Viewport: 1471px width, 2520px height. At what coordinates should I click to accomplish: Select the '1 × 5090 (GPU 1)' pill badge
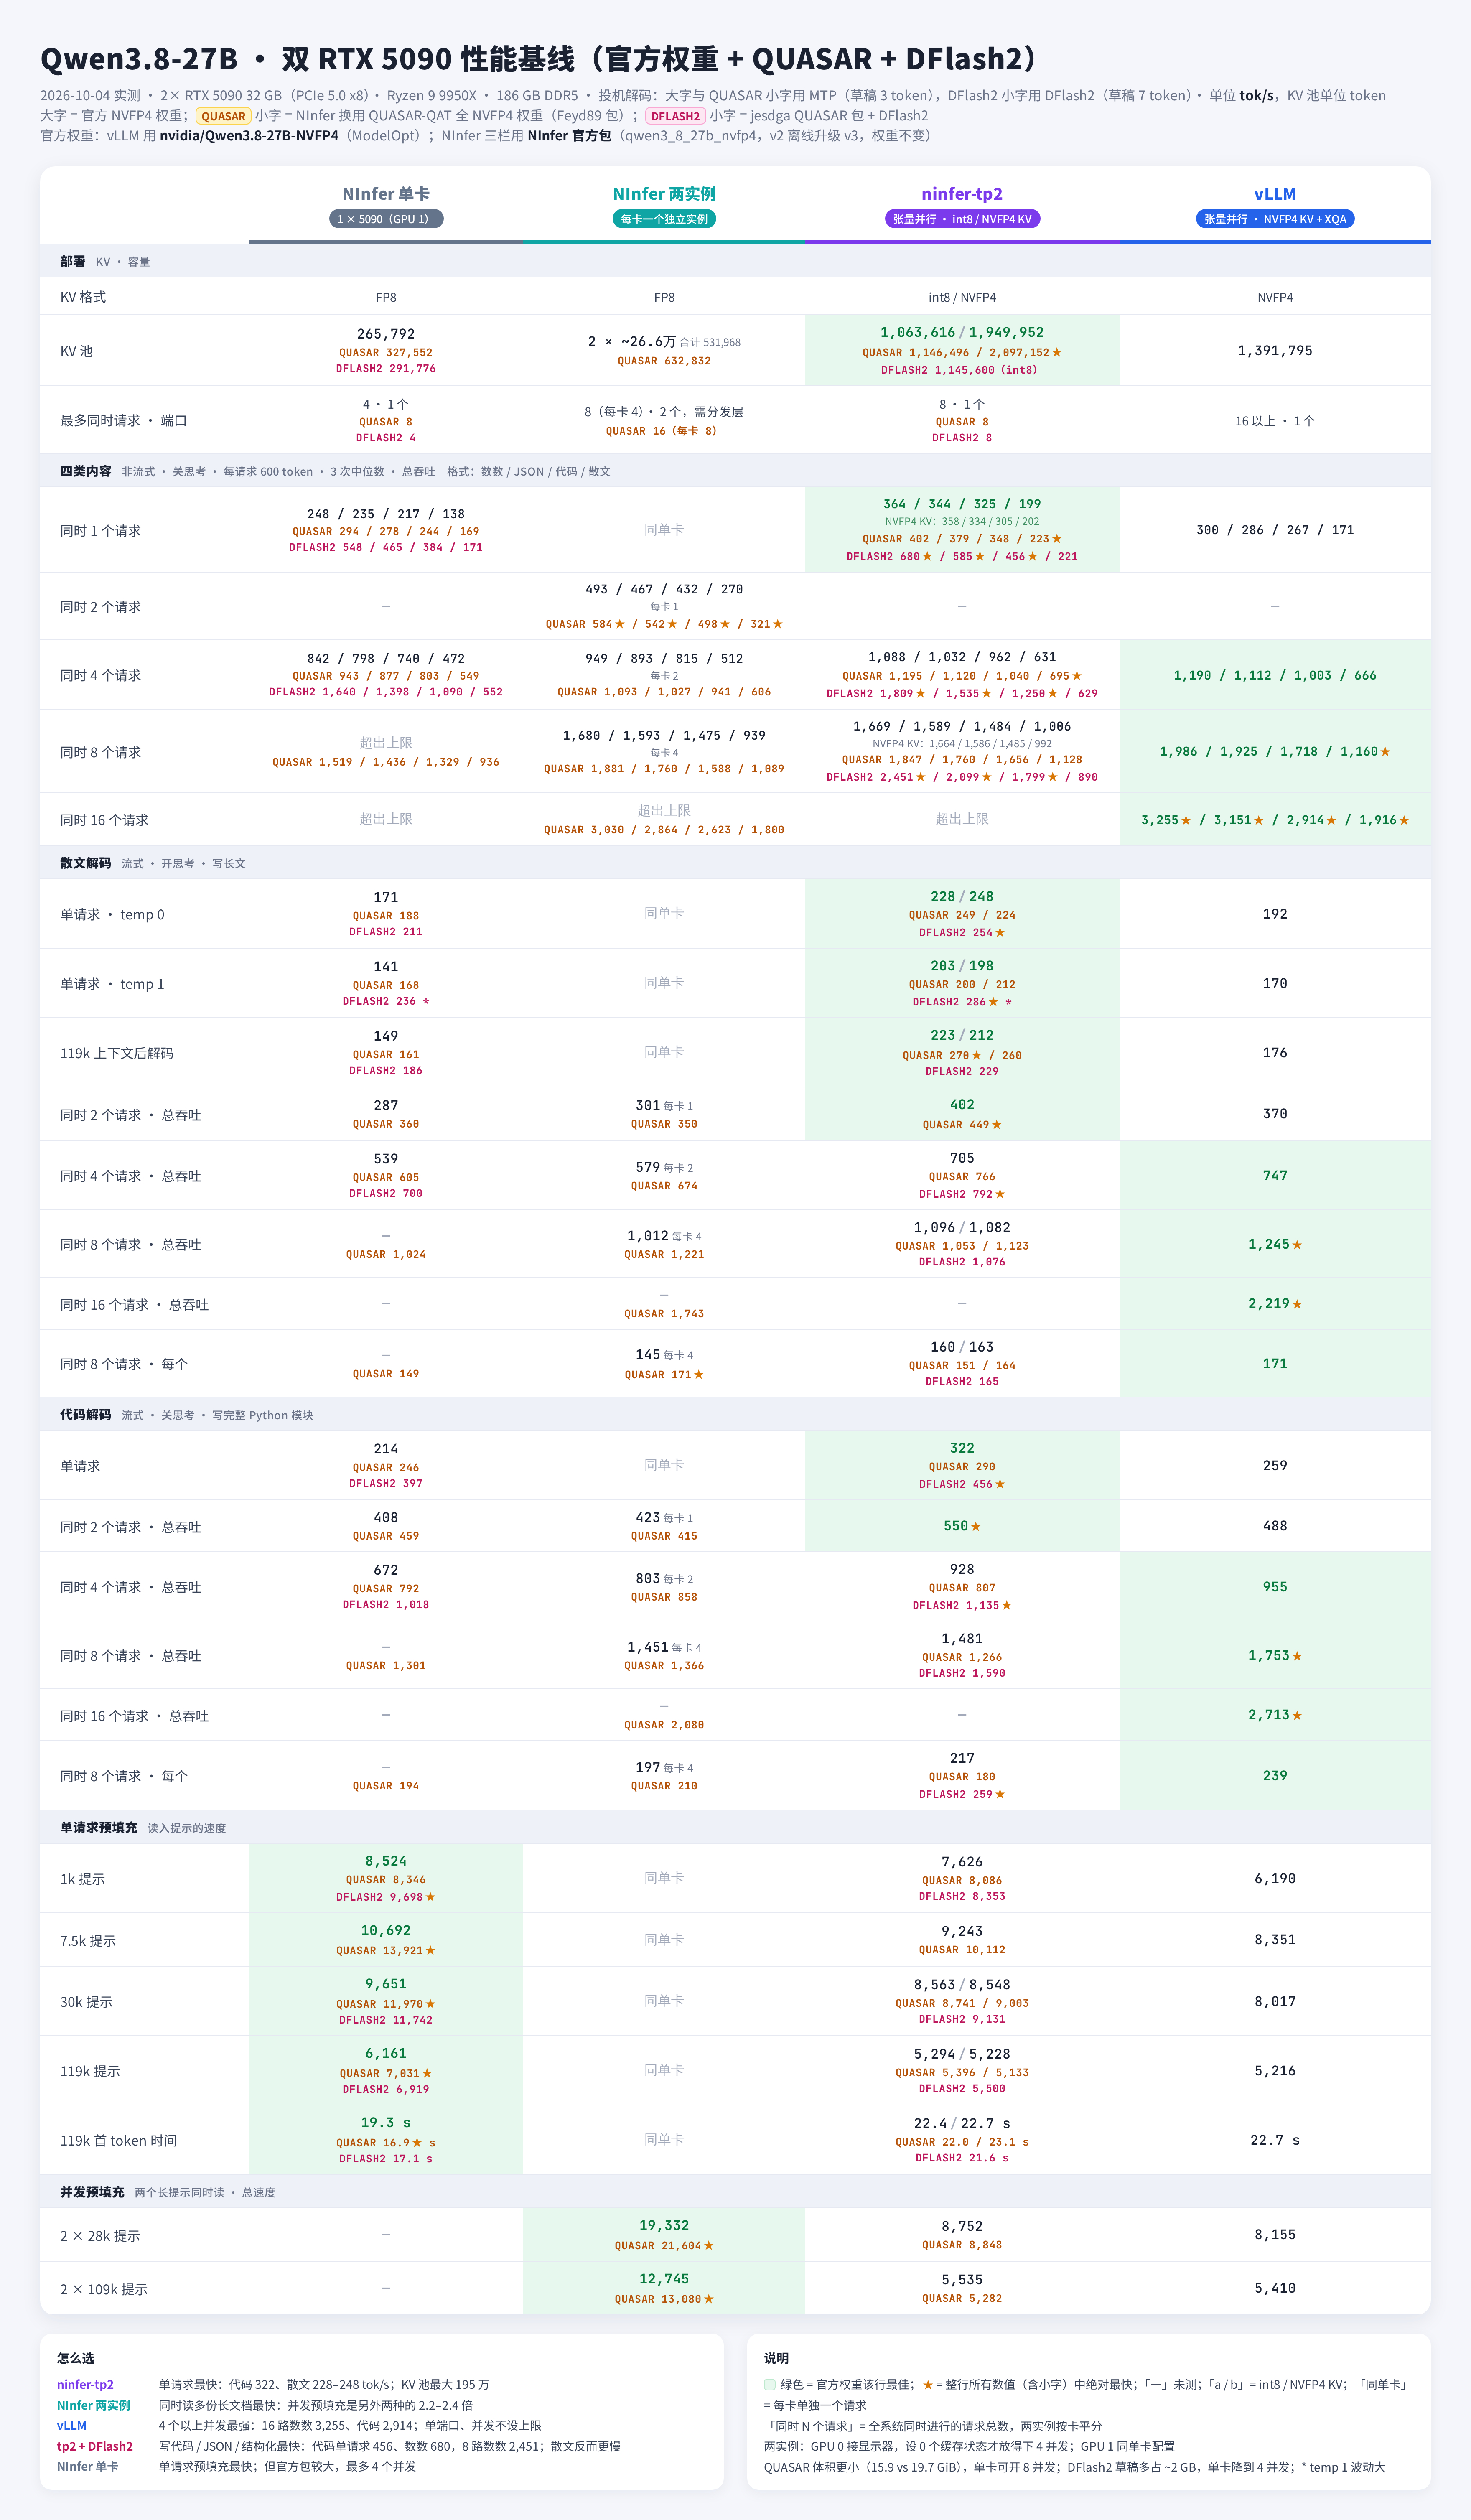click(386, 219)
